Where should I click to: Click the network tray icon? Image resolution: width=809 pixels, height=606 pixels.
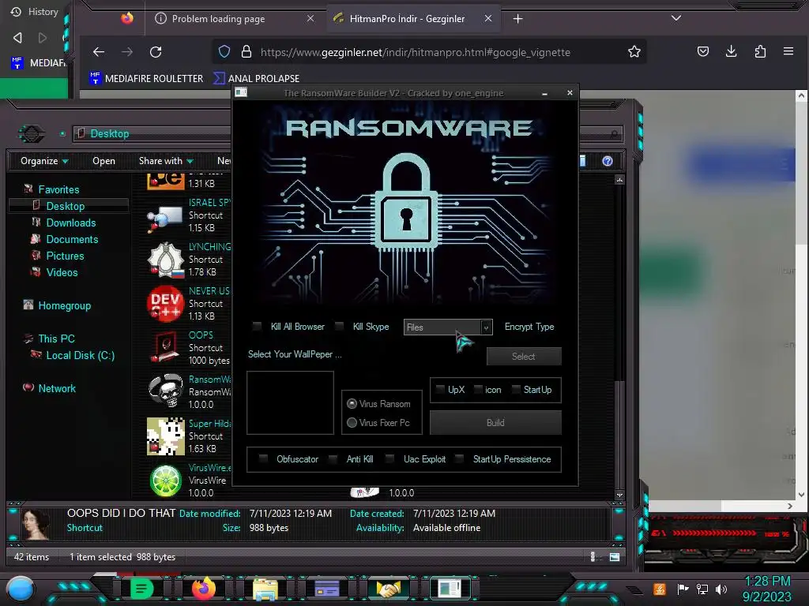[702, 589]
